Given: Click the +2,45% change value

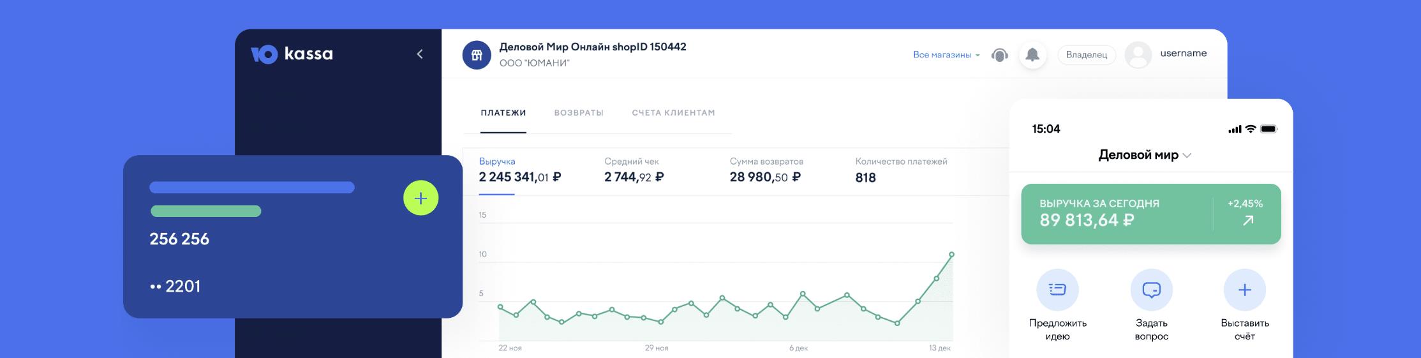Looking at the screenshot, I should [x=1245, y=204].
